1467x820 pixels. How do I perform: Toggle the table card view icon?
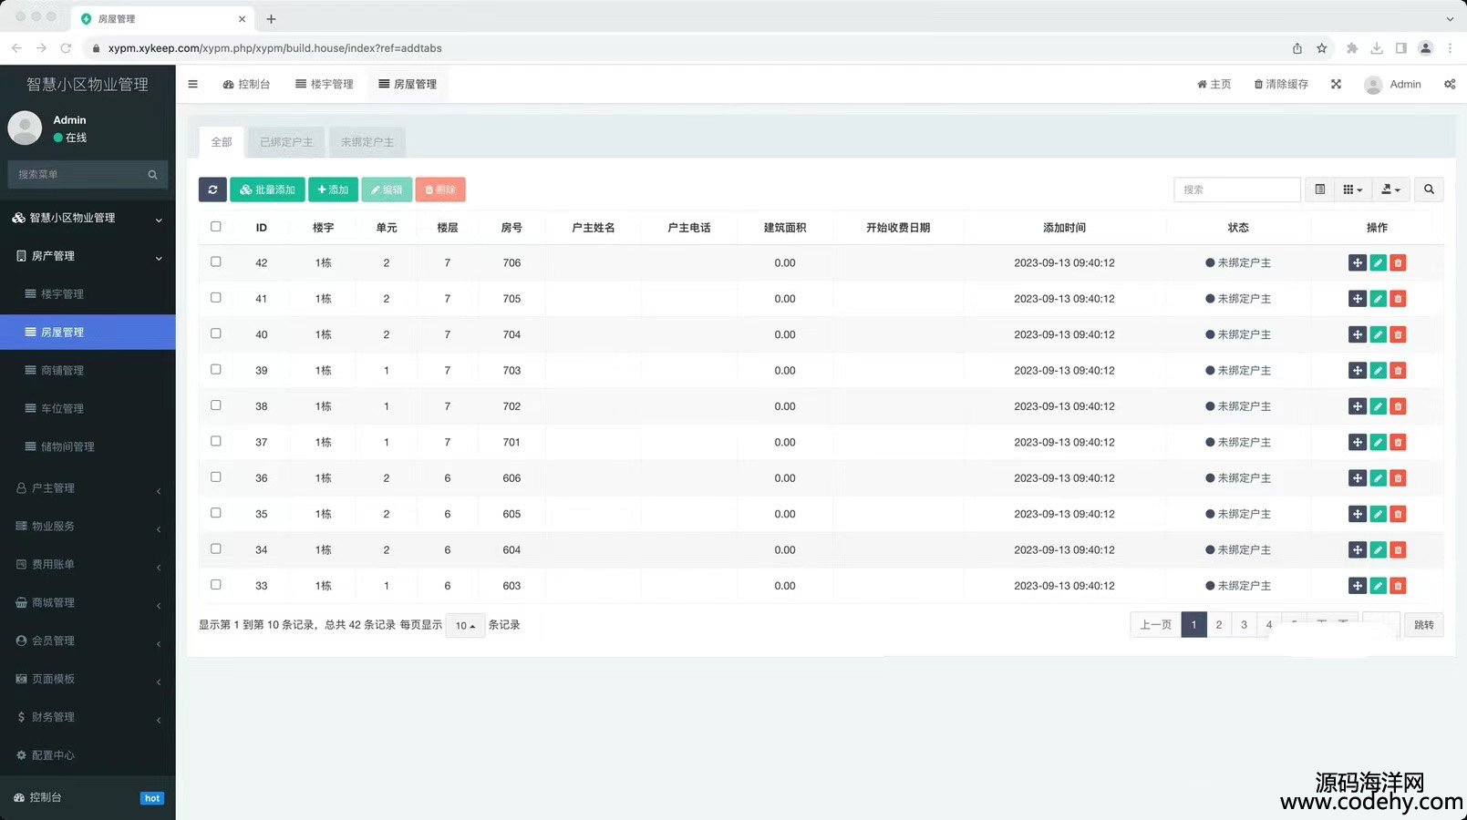pos(1319,190)
